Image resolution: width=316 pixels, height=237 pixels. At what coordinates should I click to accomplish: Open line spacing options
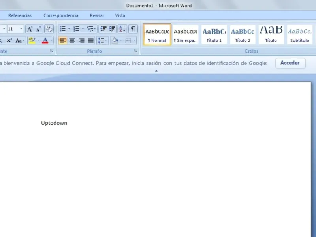coord(102,41)
